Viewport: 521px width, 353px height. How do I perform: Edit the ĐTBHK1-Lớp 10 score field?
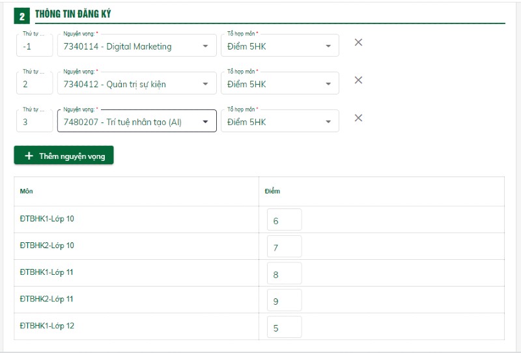click(285, 219)
